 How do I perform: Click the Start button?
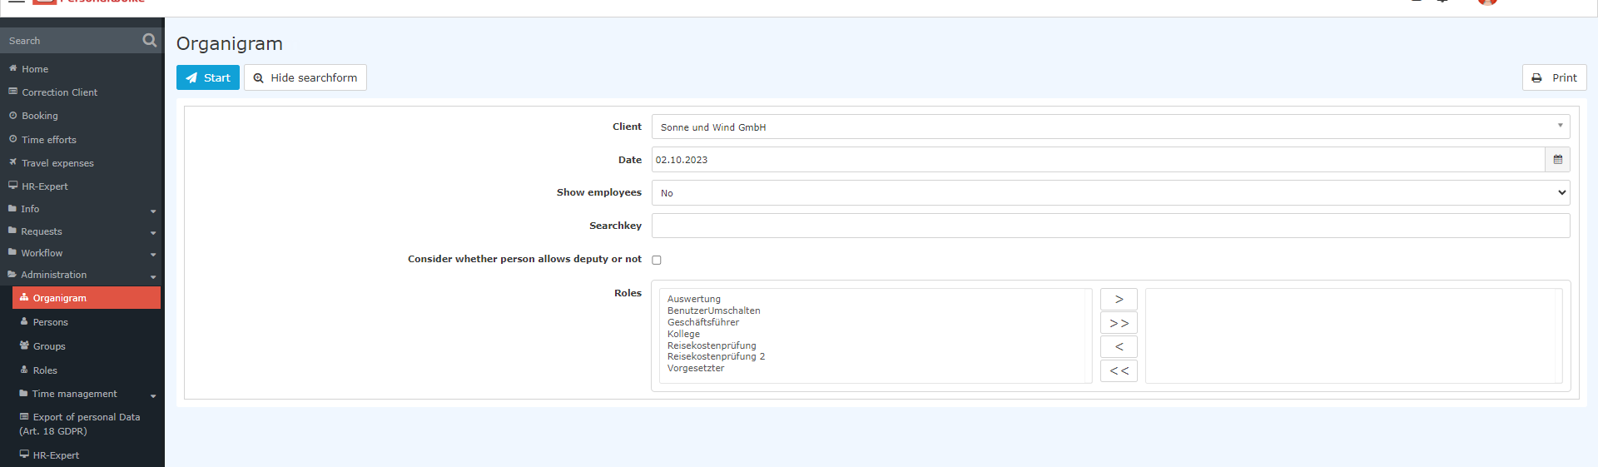point(208,77)
